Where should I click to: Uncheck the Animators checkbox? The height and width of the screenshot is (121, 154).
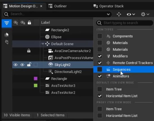(x=100, y=76)
